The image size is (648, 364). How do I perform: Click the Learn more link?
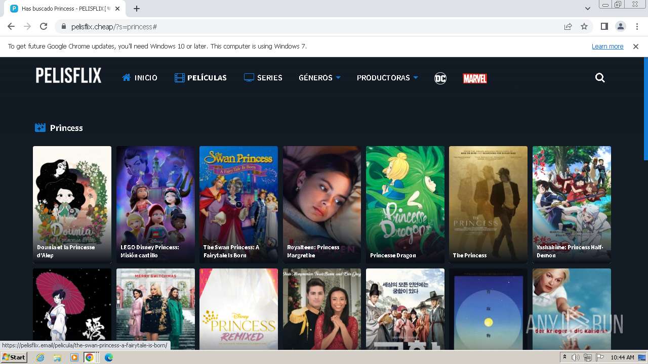click(x=607, y=47)
